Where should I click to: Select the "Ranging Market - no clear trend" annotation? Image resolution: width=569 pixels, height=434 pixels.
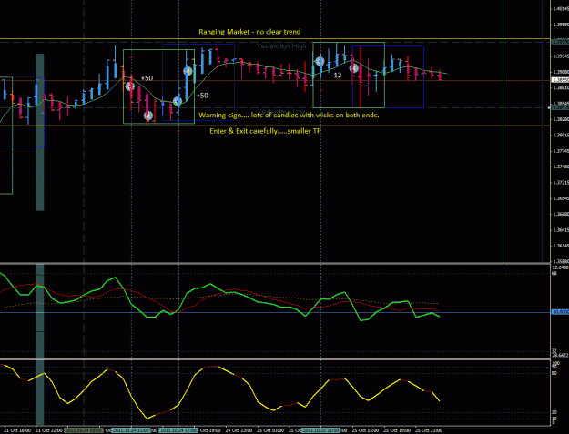tap(249, 32)
